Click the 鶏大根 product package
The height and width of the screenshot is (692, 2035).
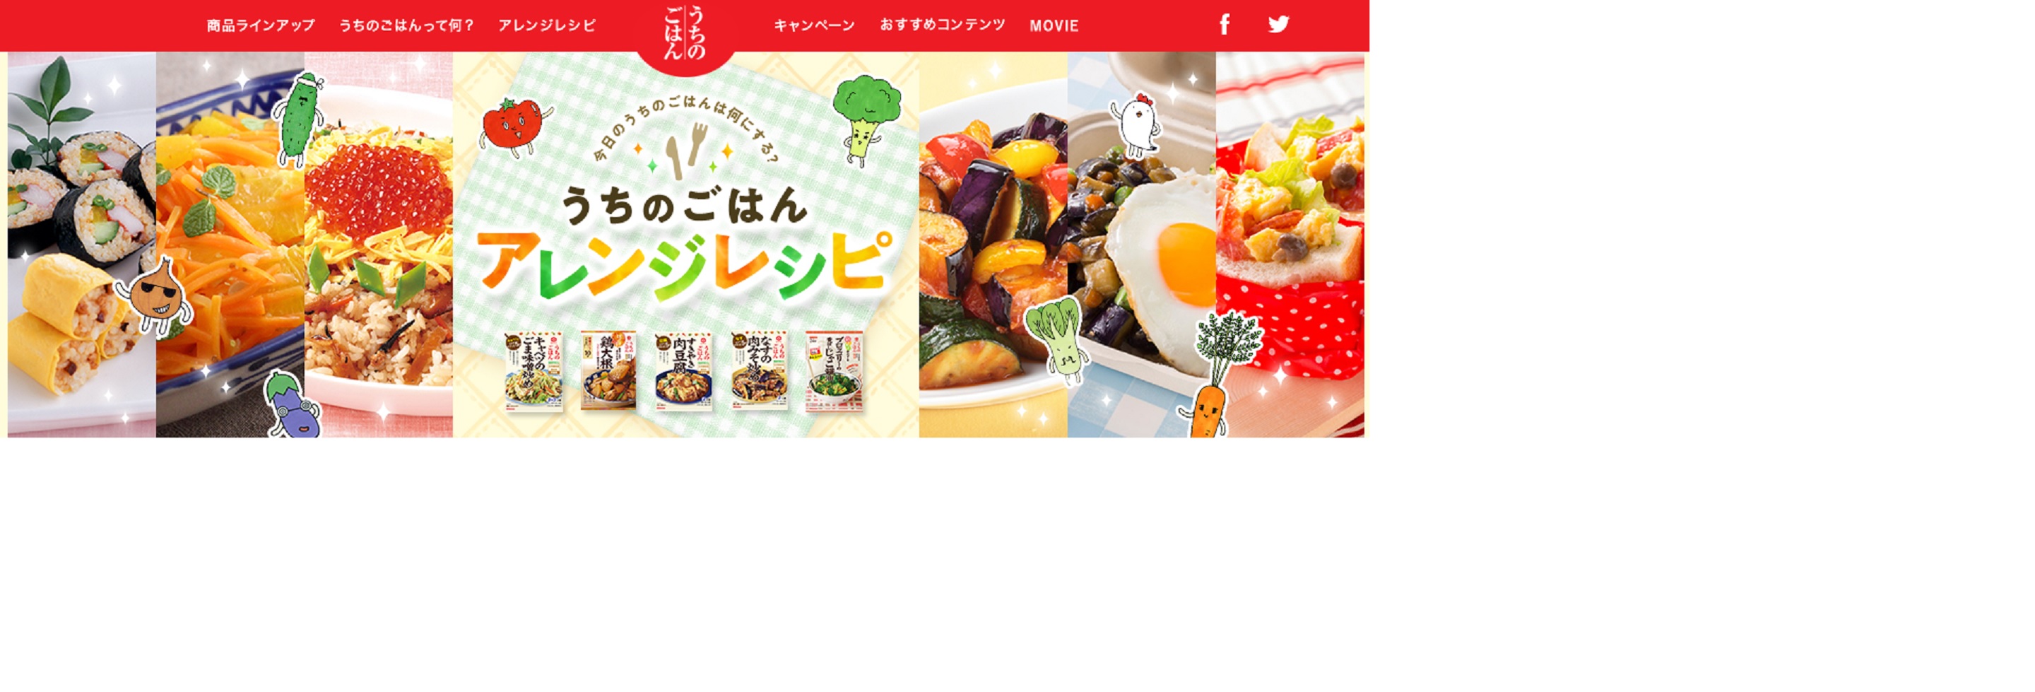click(608, 370)
